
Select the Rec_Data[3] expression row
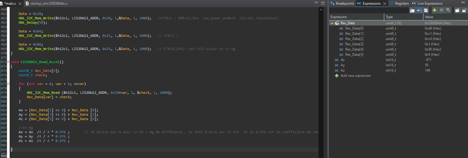[x=354, y=44]
